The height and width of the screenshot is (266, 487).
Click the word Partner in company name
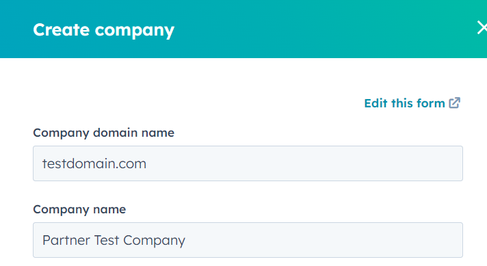coord(65,240)
